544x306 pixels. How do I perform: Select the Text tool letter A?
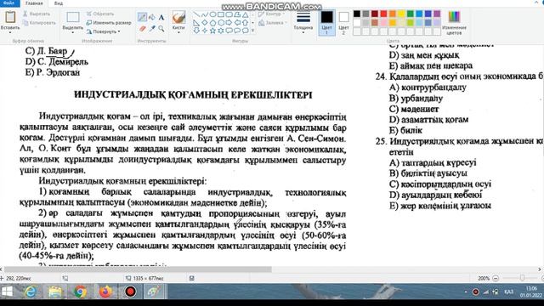click(161, 17)
